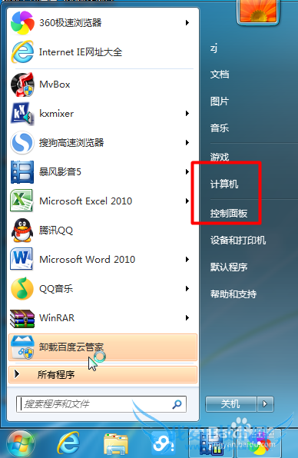The image size is (298, 458).
Task: Click the 卸载百度云管家 icon
Action: [x=22, y=347]
